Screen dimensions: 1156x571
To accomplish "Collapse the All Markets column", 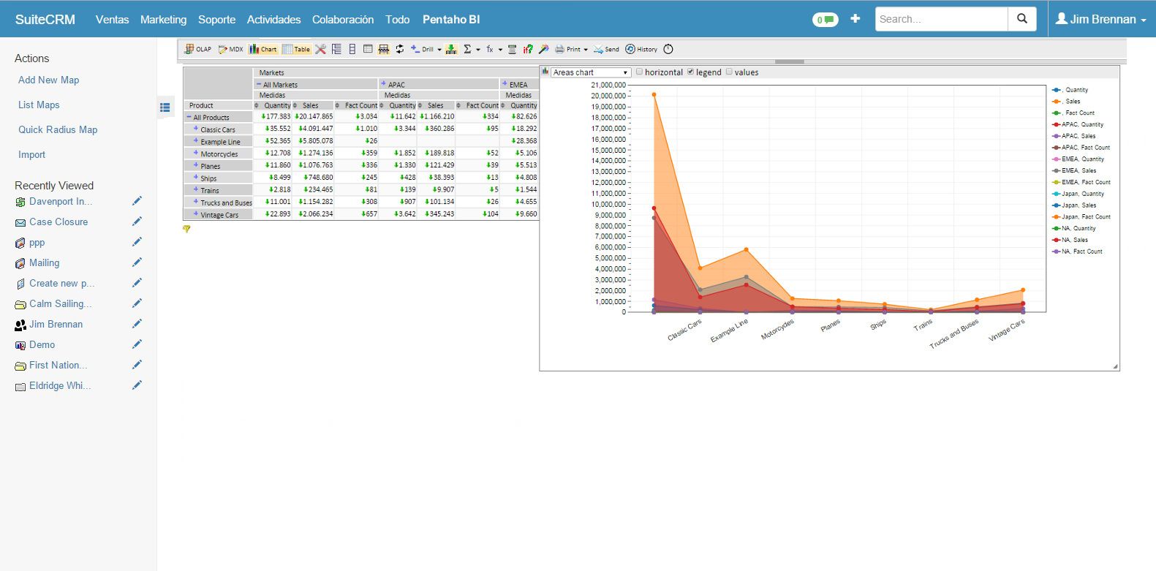I will (258, 84).
